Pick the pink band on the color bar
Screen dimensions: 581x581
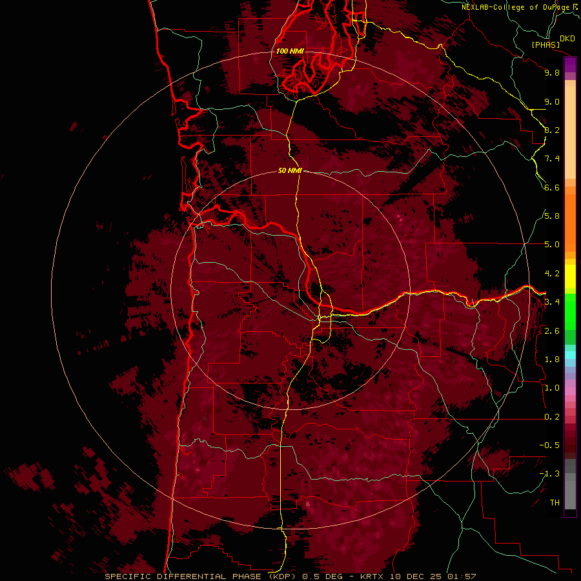[x=570, y=391]
